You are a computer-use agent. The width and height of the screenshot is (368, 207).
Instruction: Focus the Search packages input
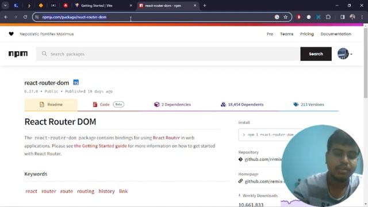pos(168,54)
